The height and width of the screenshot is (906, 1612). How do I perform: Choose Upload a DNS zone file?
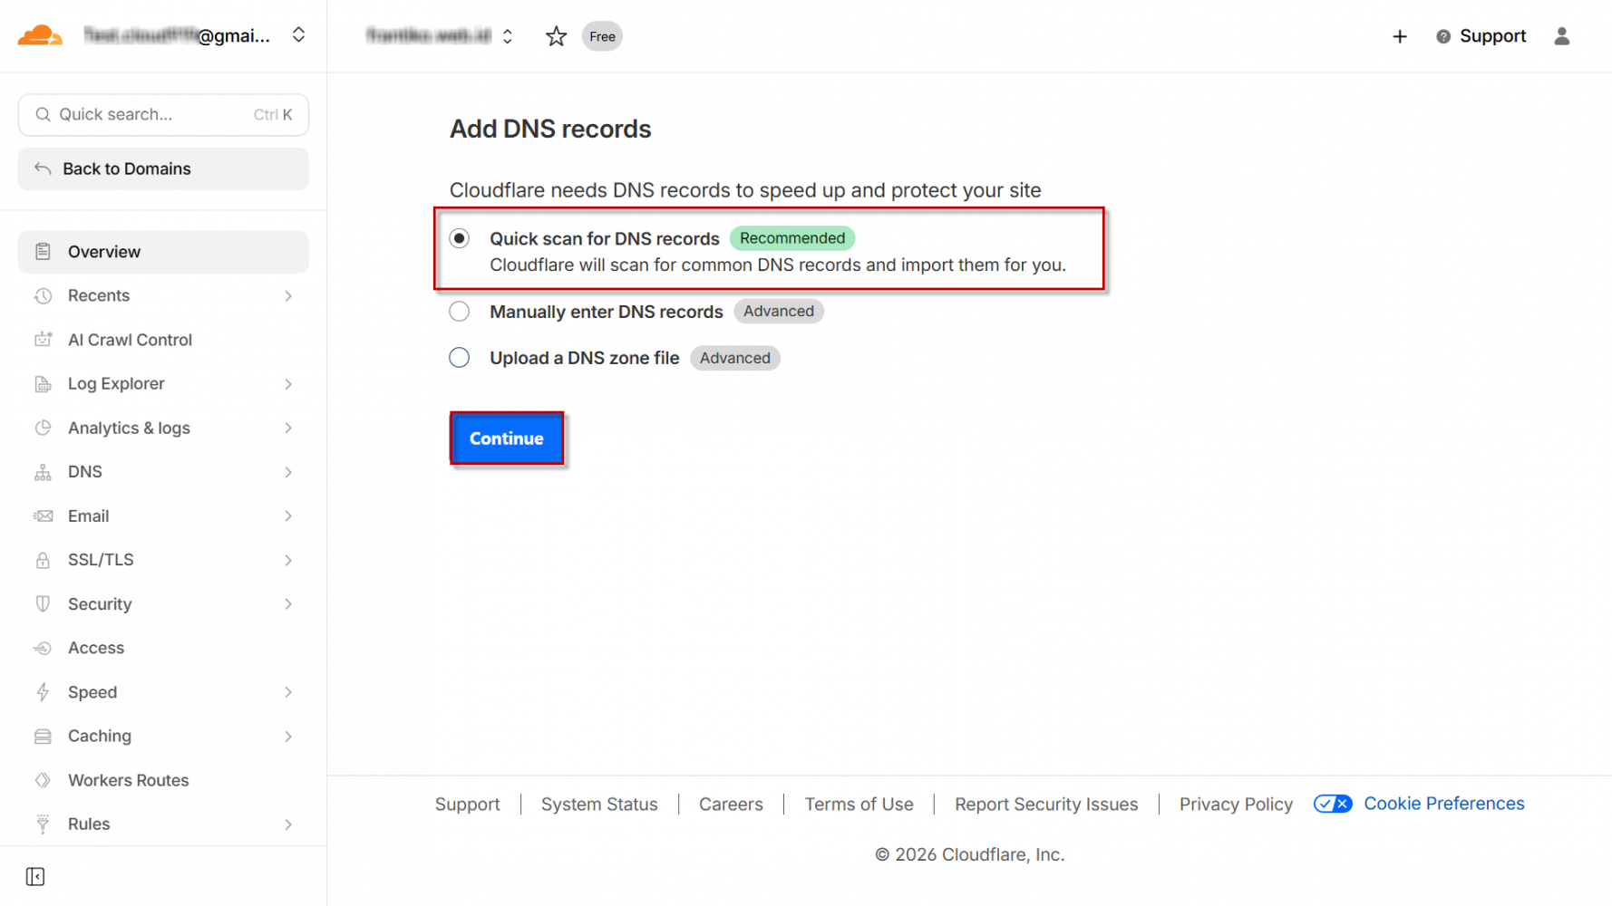(x=460, y=358)
